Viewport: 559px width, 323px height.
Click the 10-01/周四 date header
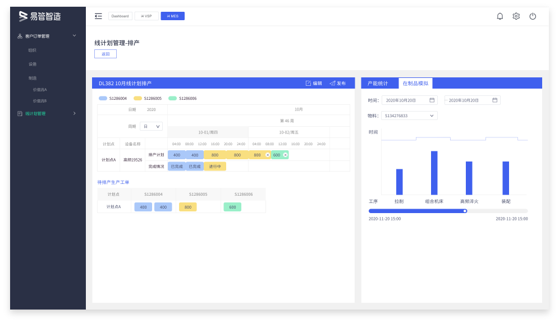pyautogui.click(x=208, y=132)
